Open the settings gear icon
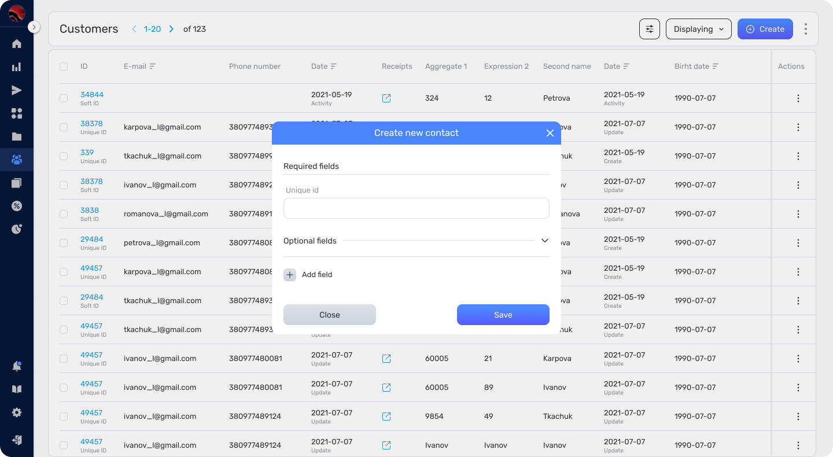 17,412
